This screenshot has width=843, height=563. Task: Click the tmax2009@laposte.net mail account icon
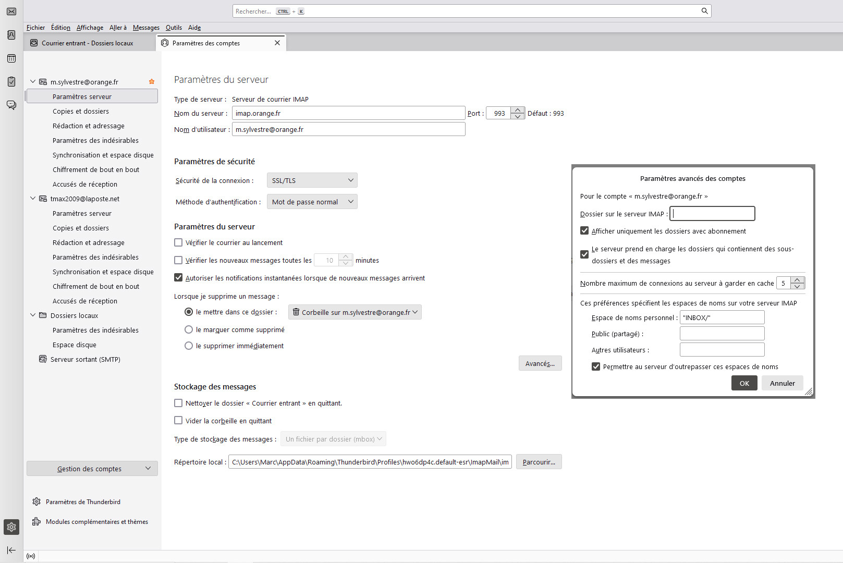(x=43, y=199)
